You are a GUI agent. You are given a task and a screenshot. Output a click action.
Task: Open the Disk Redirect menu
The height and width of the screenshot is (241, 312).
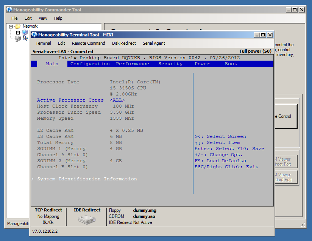click(124, 43)
